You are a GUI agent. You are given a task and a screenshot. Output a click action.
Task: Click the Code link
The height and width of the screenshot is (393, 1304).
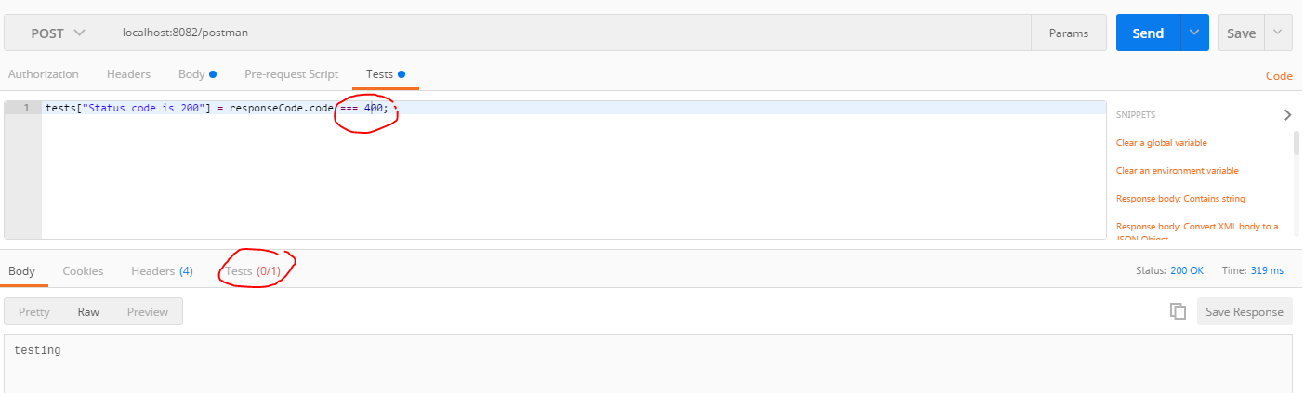[1279, 76]
